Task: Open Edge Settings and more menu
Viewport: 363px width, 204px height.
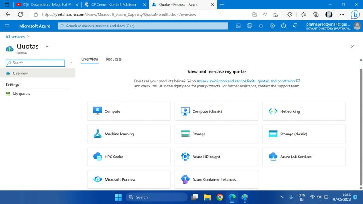Action: (x=342, y=15)
